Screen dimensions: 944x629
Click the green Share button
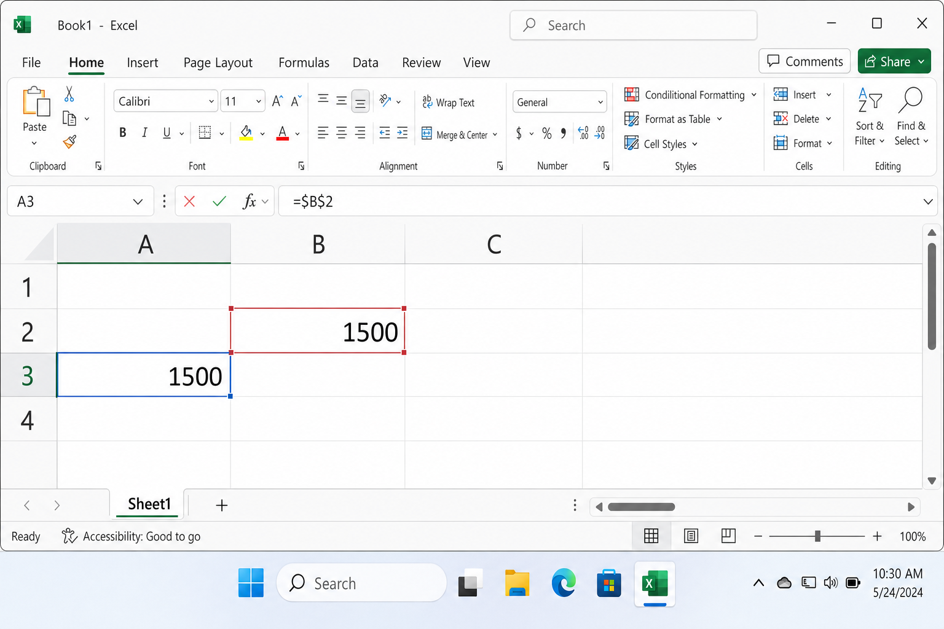tap(895, 61)
